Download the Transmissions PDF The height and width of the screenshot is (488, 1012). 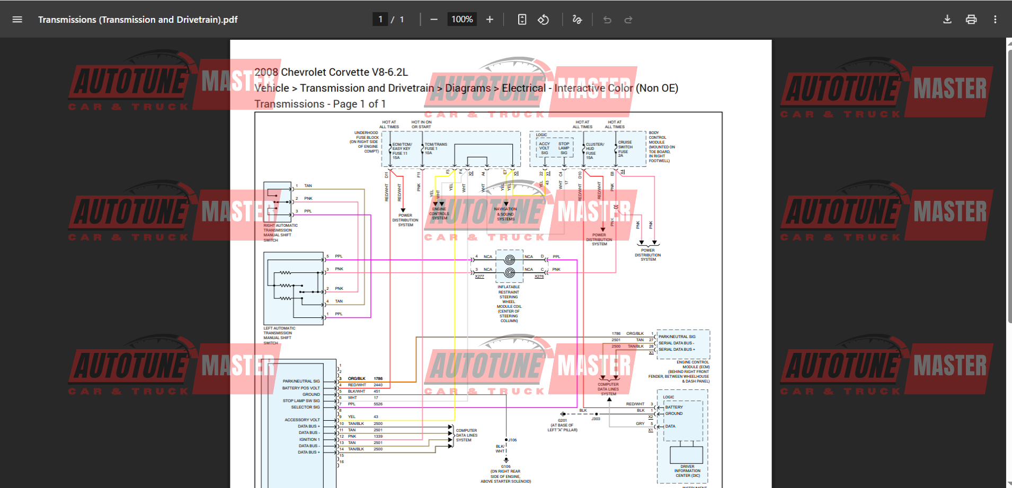click(947, 19)
